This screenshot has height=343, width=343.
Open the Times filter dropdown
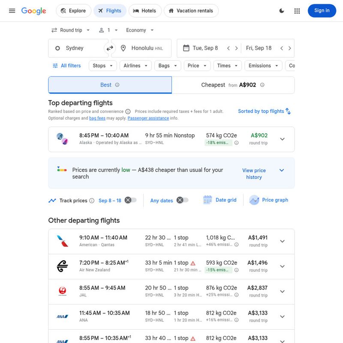(227, 66)
